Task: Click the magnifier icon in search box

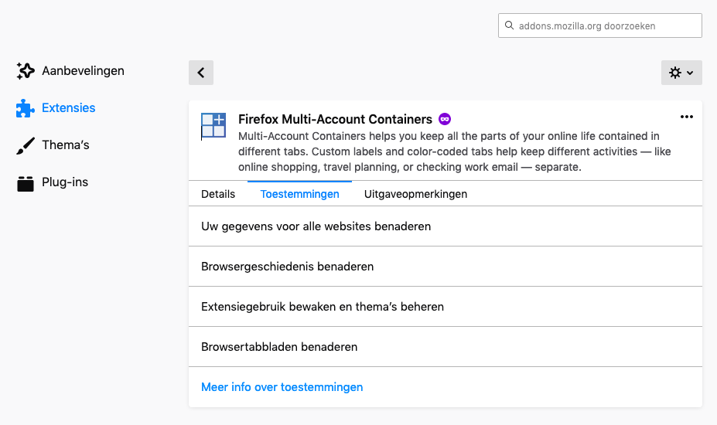Action: pos(509,25)
